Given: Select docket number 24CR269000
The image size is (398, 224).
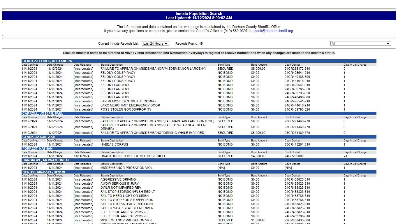Looking at the screenshot, I should click(294, 156).
